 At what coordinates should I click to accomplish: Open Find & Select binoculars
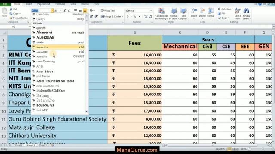coord(246,14)
